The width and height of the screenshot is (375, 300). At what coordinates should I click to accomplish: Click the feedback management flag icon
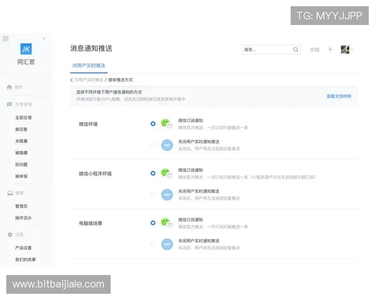9,104
